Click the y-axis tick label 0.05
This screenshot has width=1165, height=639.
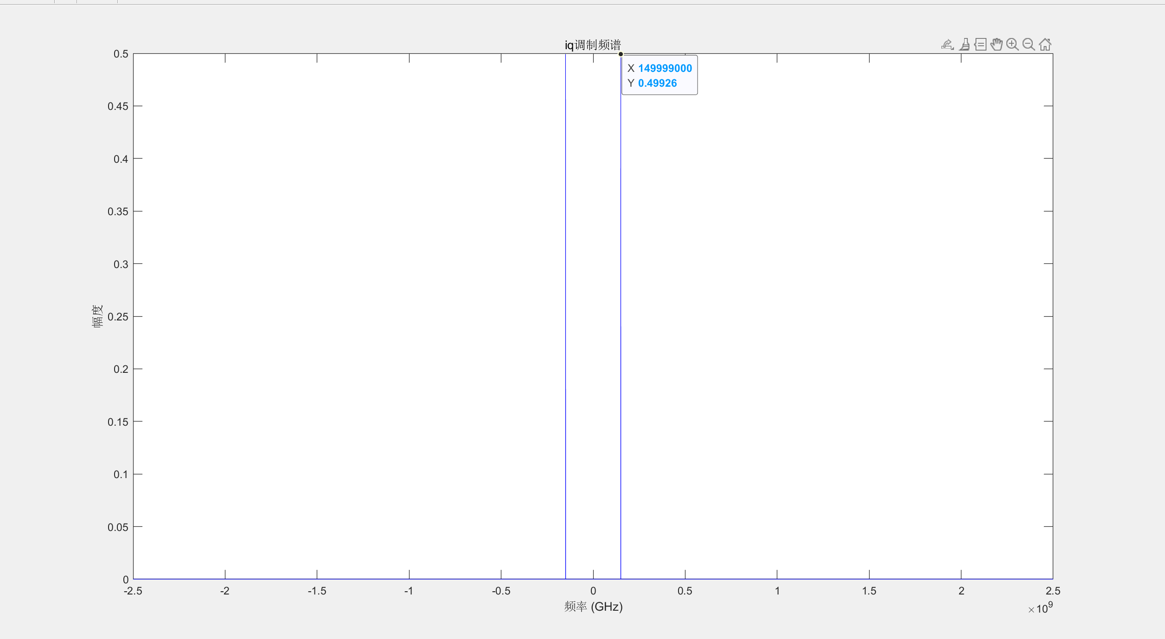point(118,527)
